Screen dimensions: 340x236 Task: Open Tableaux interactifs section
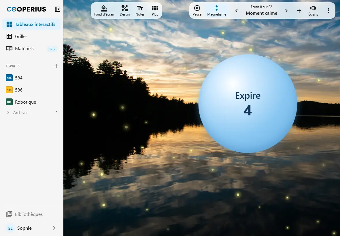tap(32, 24)
